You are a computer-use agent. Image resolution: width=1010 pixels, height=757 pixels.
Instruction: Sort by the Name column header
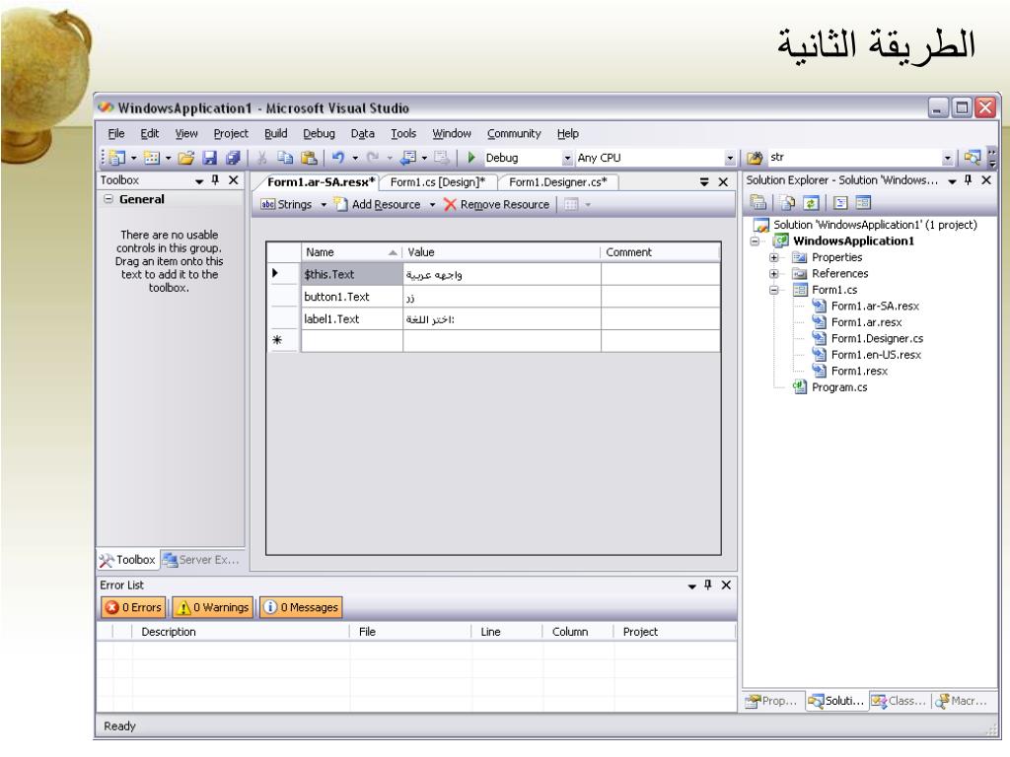[351, 252]
